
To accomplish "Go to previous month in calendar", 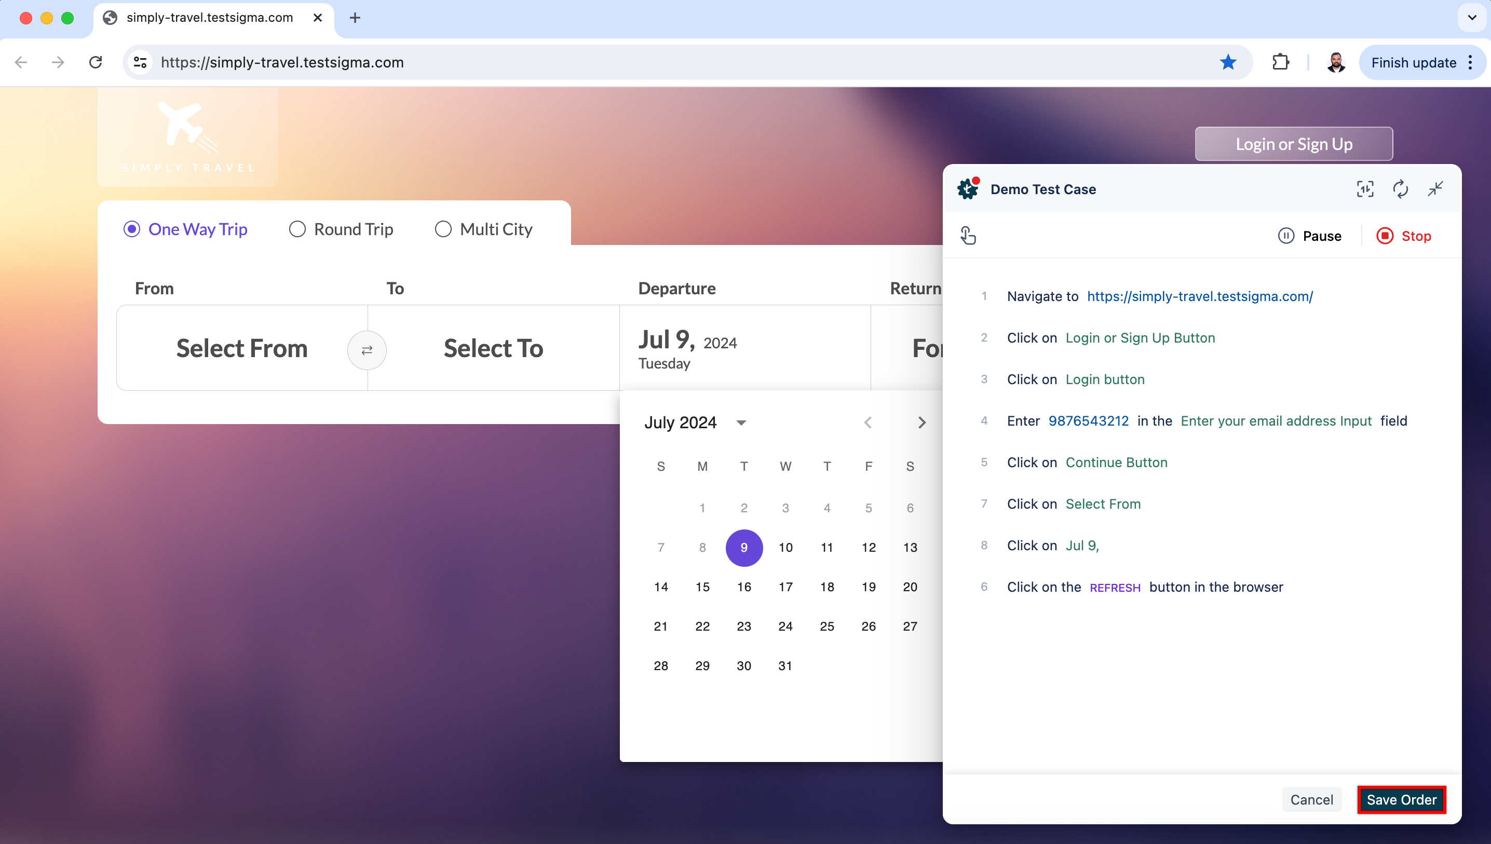I will (868, 423).
